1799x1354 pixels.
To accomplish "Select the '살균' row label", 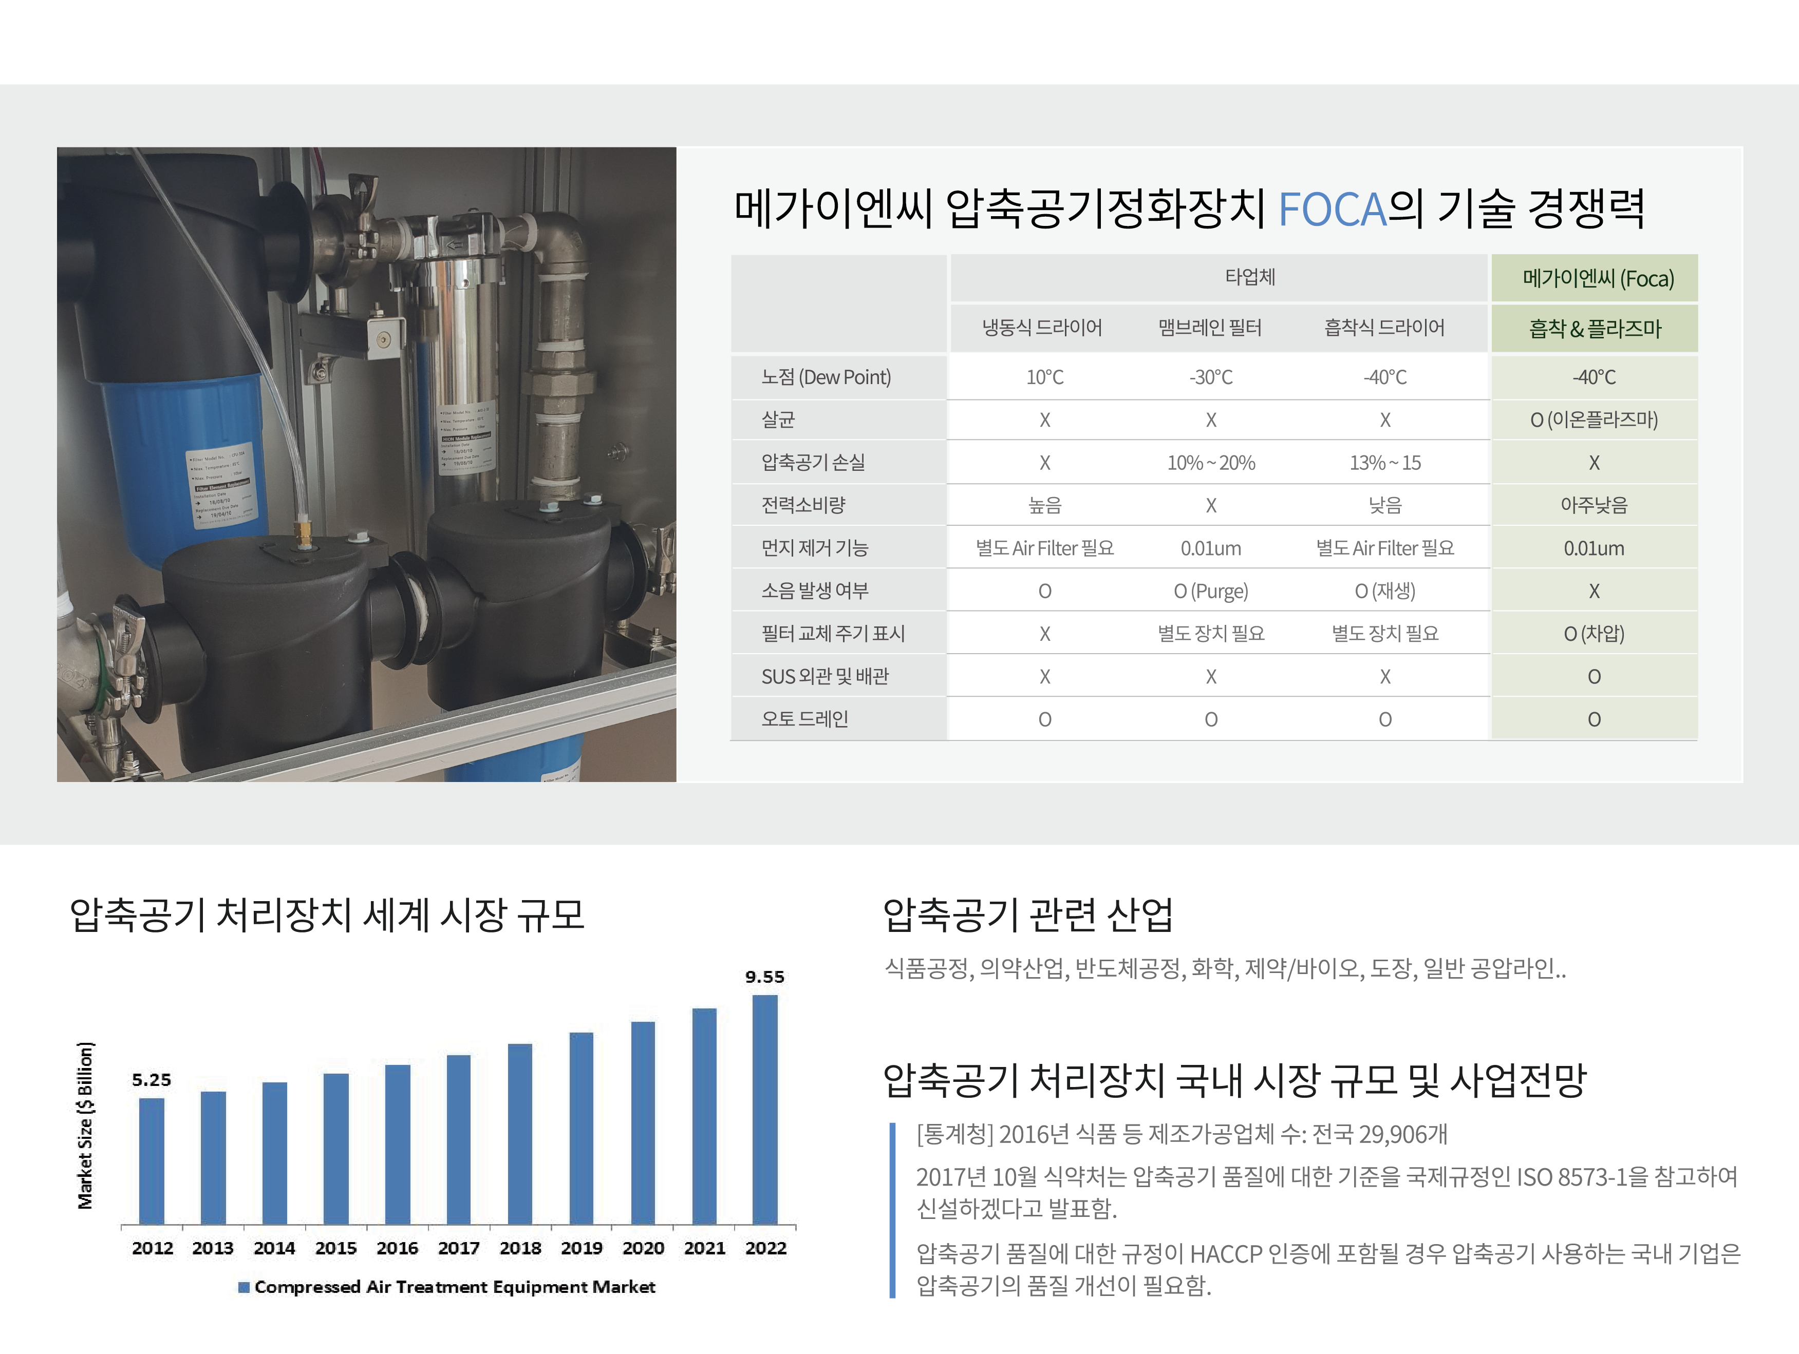I will (x=778, y=419).
